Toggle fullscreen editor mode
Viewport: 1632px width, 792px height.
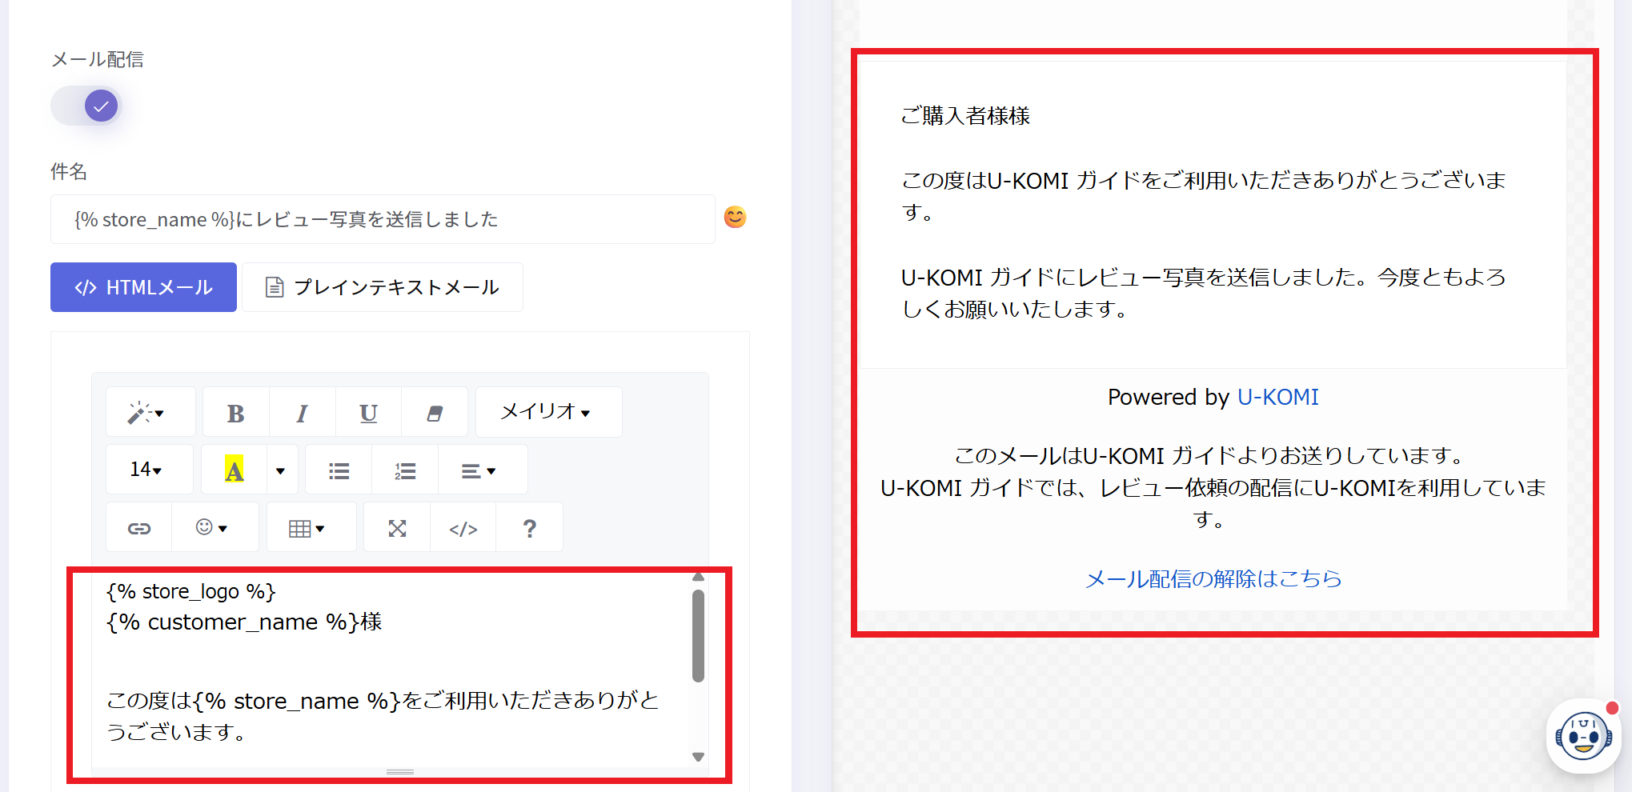(397, 528)
